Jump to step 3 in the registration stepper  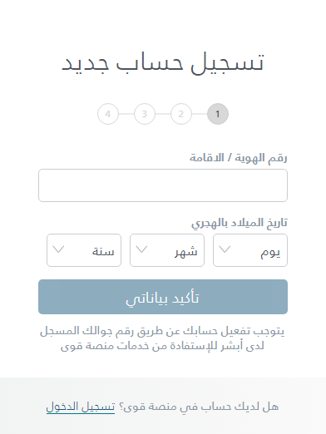click(x=145, y=114)
